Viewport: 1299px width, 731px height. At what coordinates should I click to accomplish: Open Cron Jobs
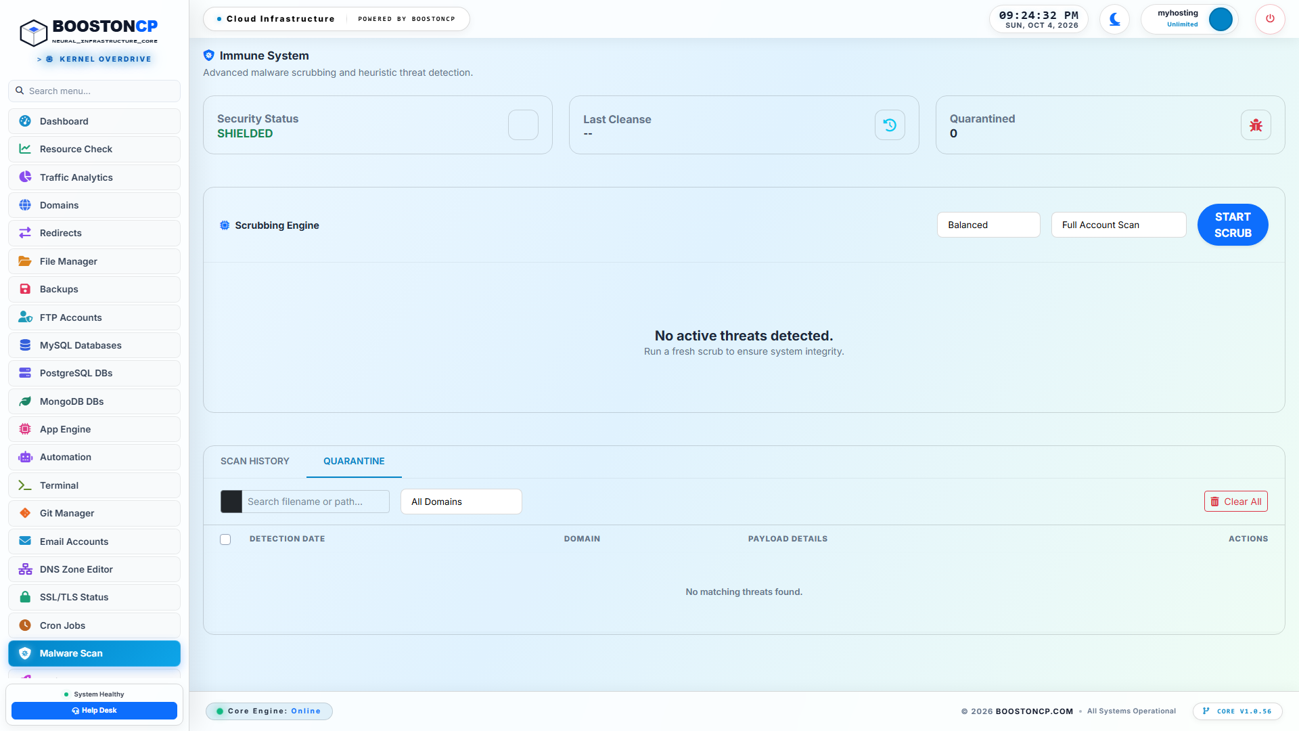pos(94,625)
